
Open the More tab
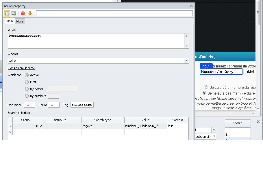click(20, 21)
